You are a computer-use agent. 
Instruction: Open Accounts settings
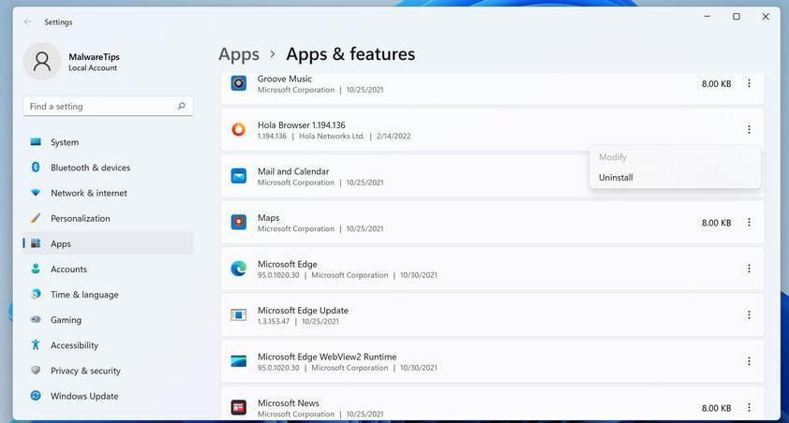[x=108, y=269]
